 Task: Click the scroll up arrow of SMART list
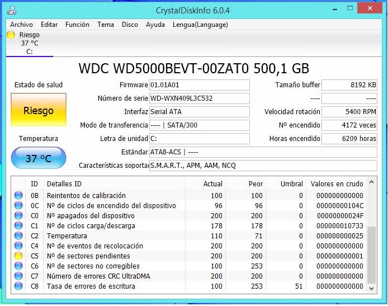coord(371,182)
